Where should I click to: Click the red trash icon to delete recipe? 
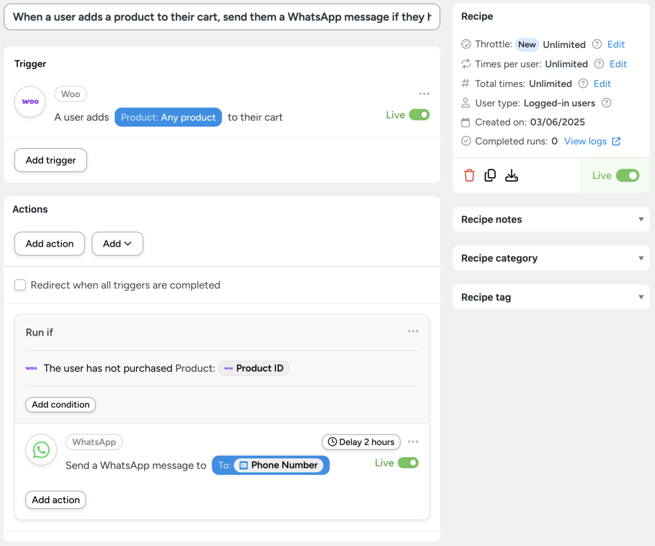click(469, 175)
